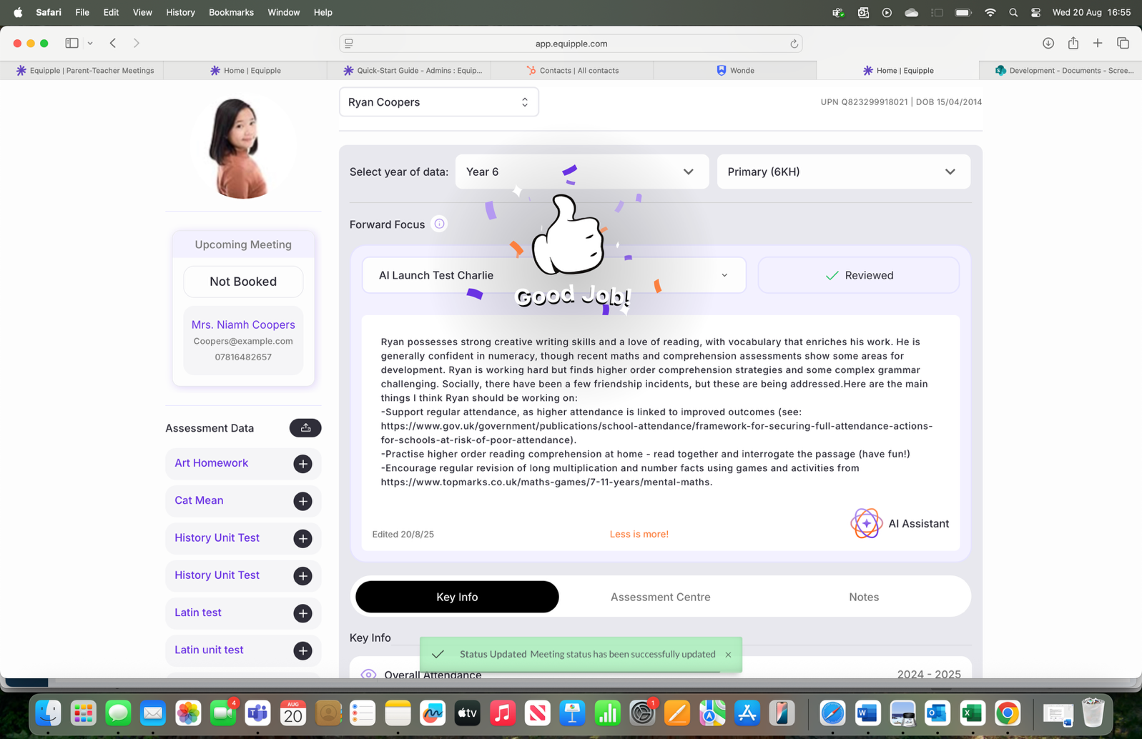Screen dimensions: 1142x739
Task: Click the Assessment Data upload icon
Action: click(x=305, y=428)
